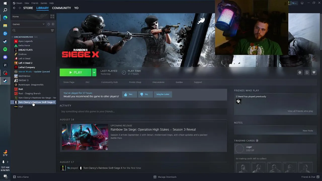Recommend game with Yes thumbs up
322x181 pixels.
(x=129, y=94)
